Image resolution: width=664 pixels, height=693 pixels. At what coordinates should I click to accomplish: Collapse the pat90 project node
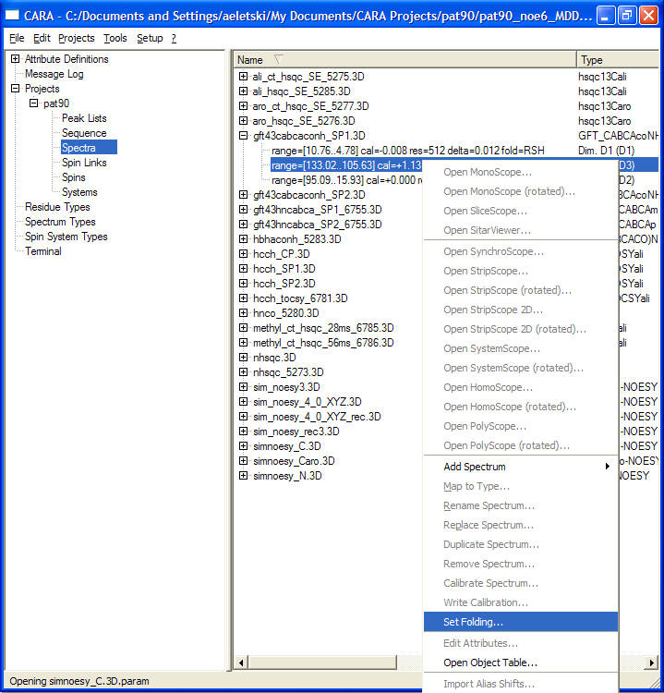(33, 103)
